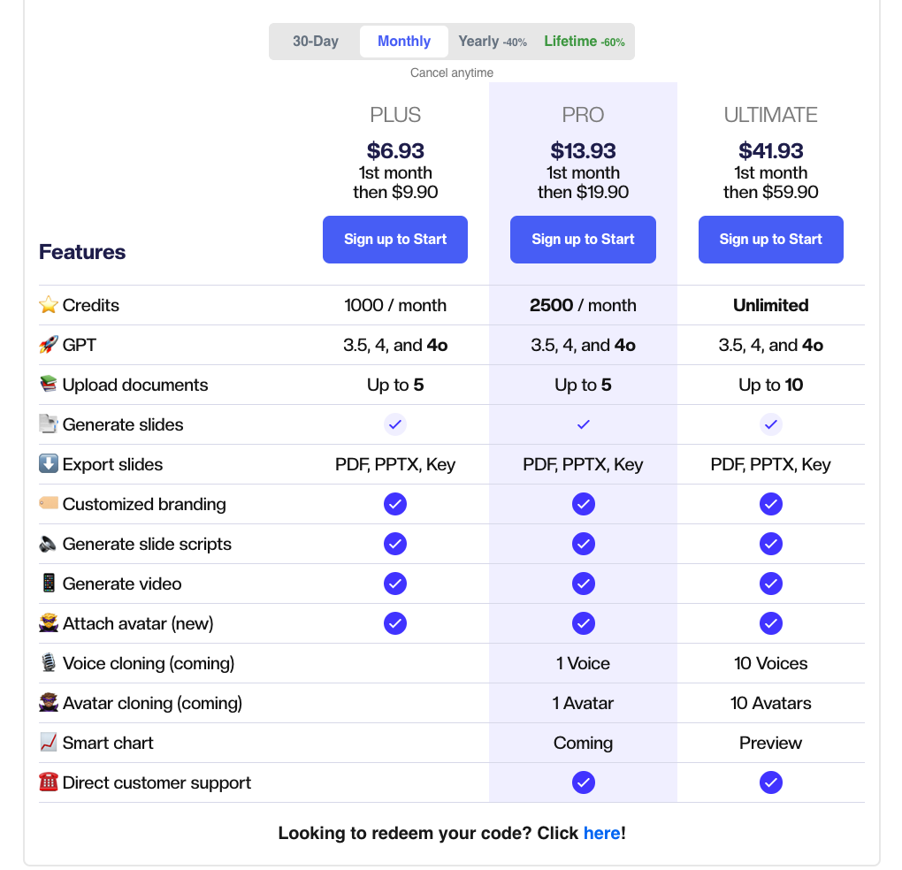Open the code redemption link labeled here
The height and width of the screenshot is (870, 902).
(x=602, y=833)
